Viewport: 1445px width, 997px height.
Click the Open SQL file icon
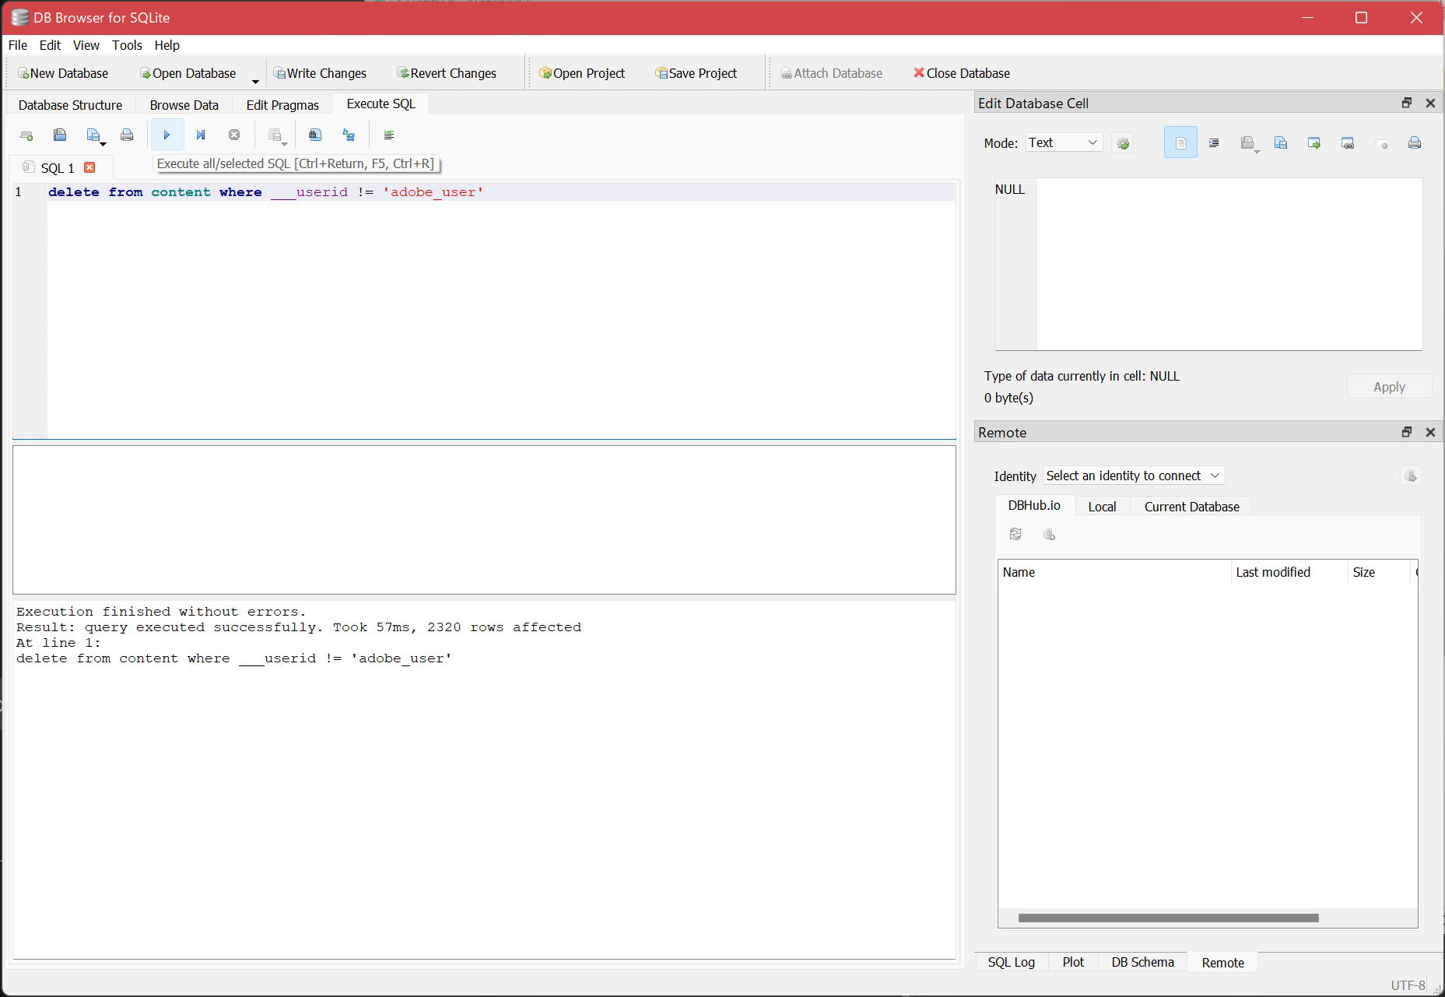point(60,135)
